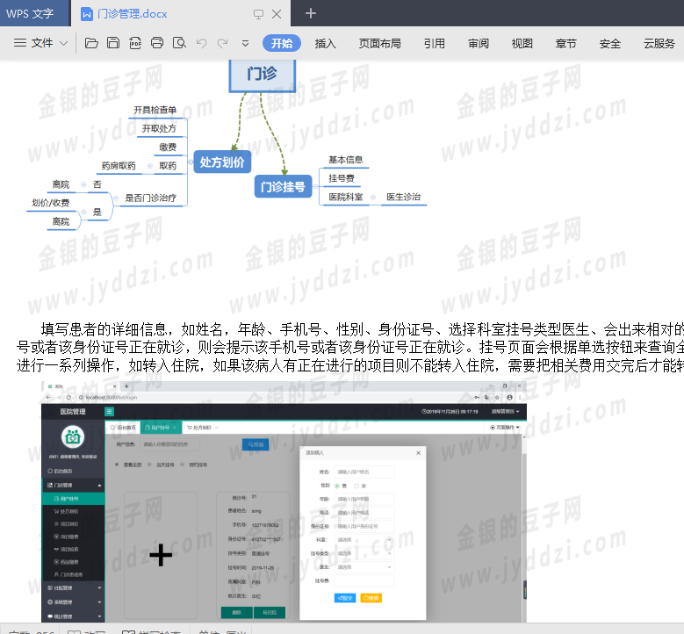The height and width of the screenshot is (634, 684).
Task: Close the 添加病人 dialog
Action: coord(418,453)
